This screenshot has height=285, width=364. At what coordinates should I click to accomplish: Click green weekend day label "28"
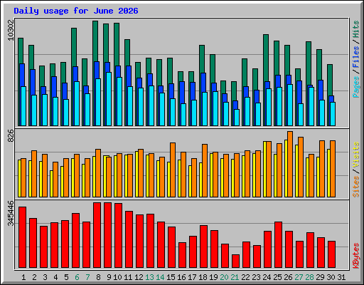(x=309, y=277)
